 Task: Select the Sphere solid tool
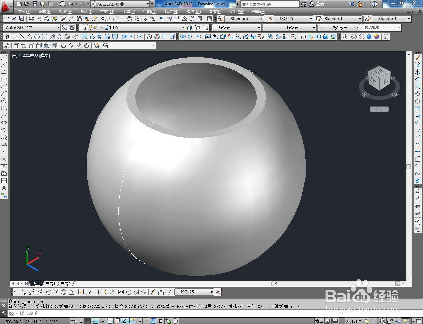37,37
